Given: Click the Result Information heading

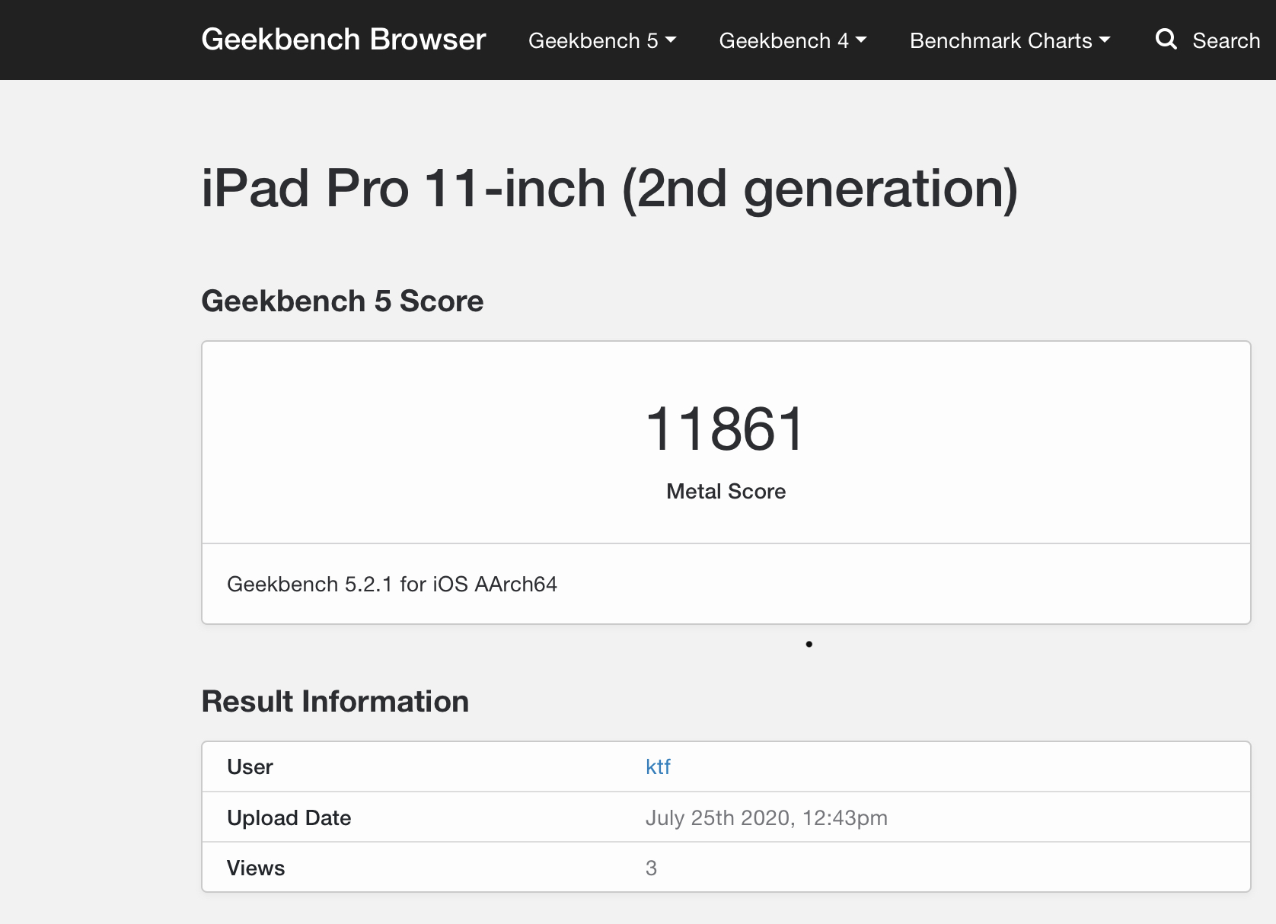Looking at the screenshot, I should pos(335,702).
